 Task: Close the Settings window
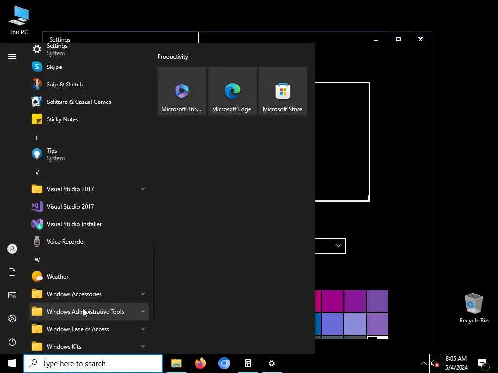[x=420, y=40]
